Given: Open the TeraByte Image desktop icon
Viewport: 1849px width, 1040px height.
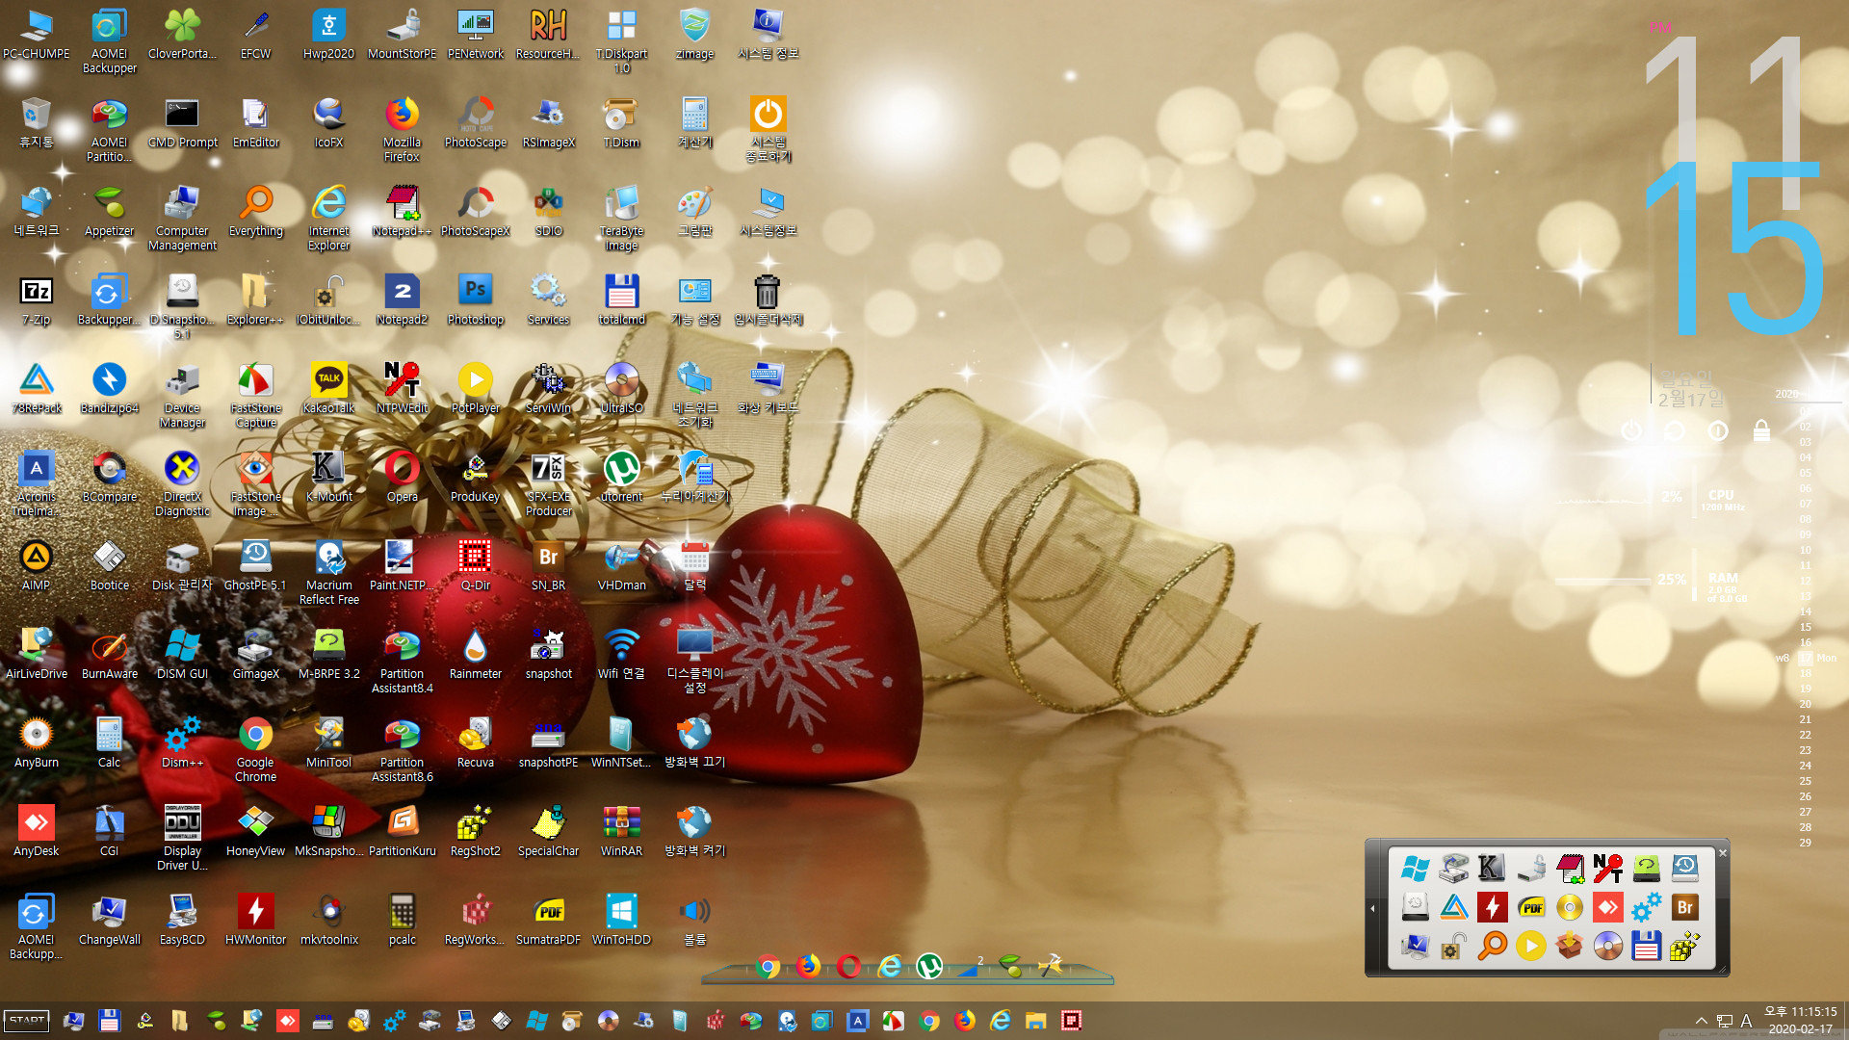Looking at the screenshot, I should coord(621,218).
